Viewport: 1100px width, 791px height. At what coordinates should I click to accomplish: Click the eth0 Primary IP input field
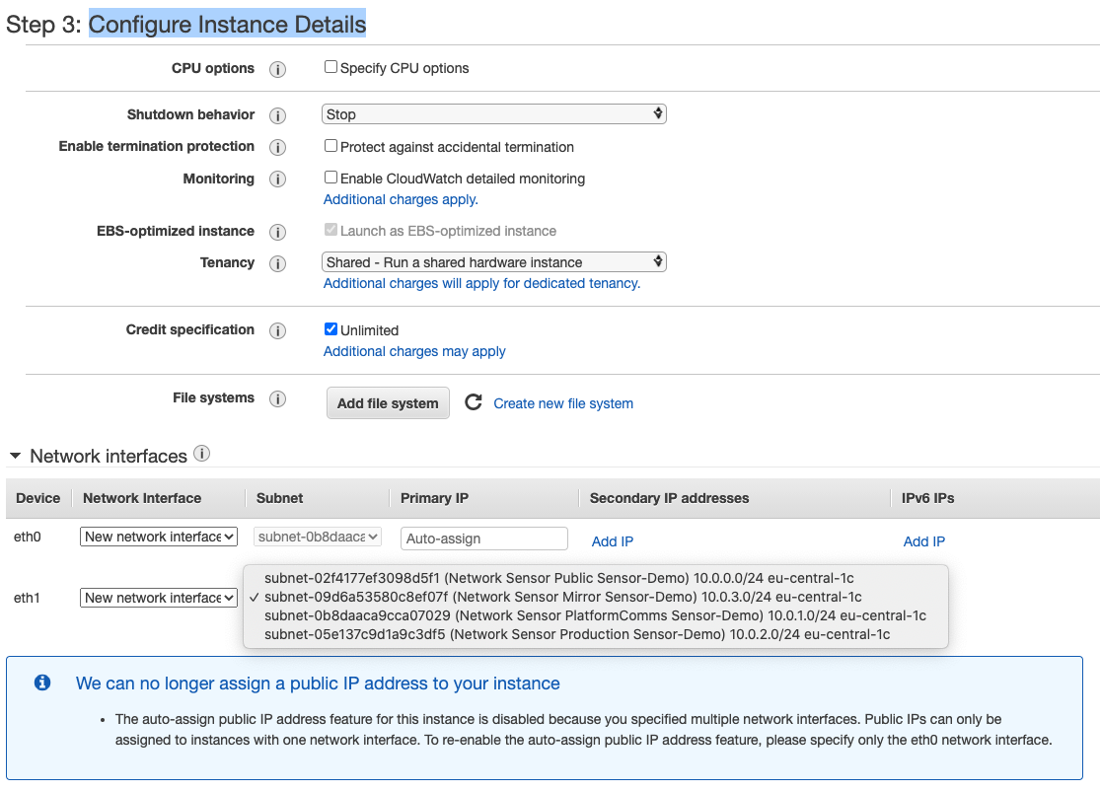coord(484,539)
